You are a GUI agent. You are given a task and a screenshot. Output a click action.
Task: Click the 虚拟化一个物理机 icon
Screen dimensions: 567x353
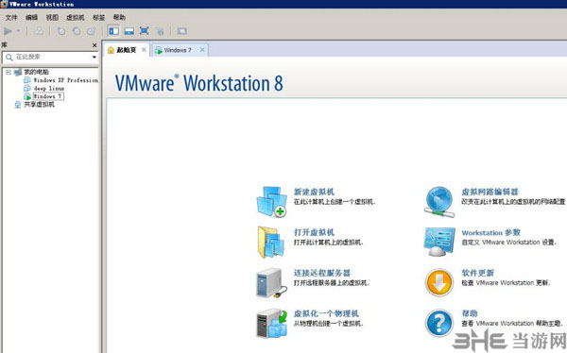pyautogui.click(x=271, y=323)
